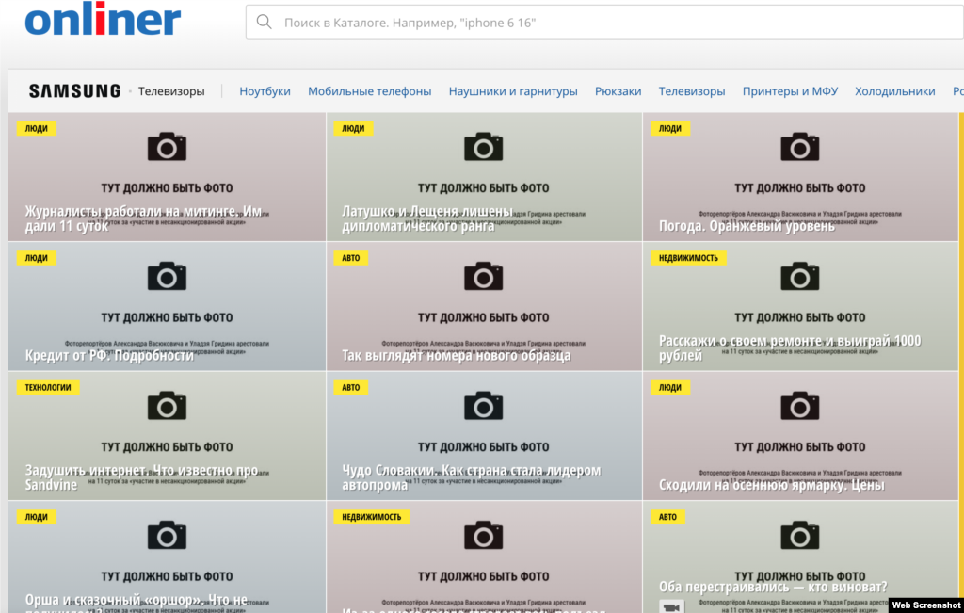Viewport: 964px width, 613px height.
Task: Click the video camera icon on bottom-right tile
Action: point(671,606)
